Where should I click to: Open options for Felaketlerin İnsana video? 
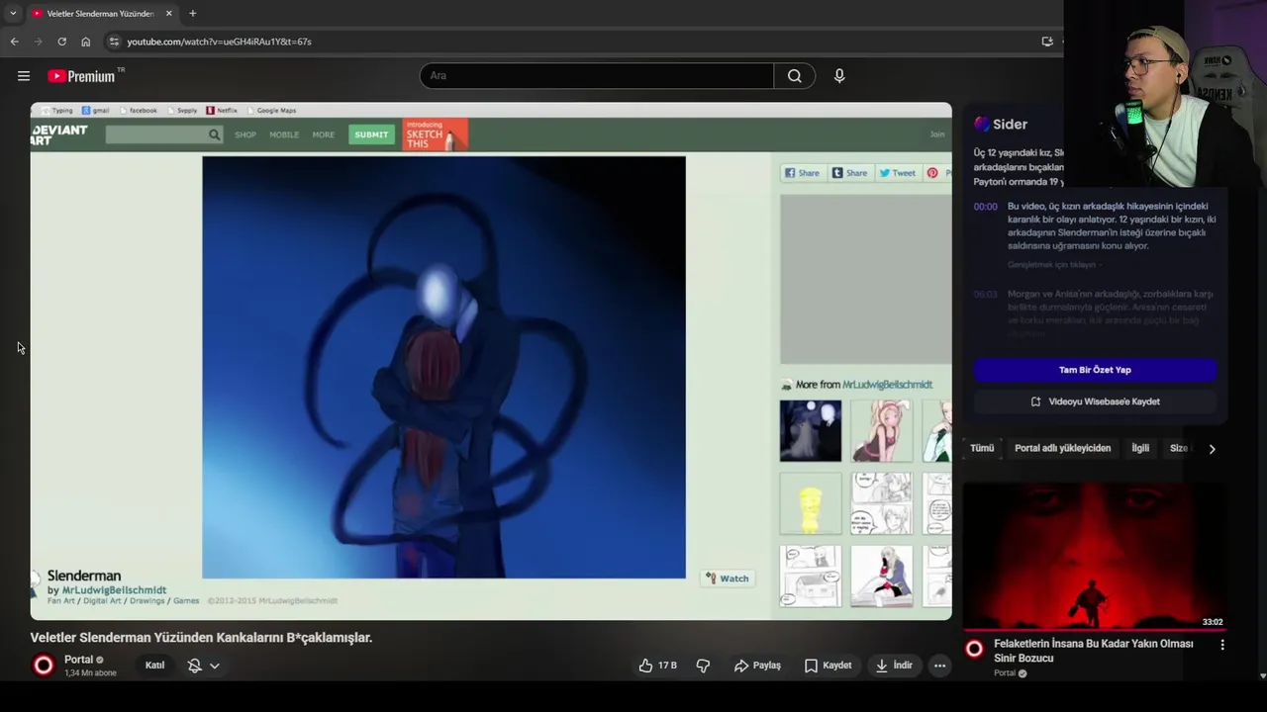tap(1222, 645)
